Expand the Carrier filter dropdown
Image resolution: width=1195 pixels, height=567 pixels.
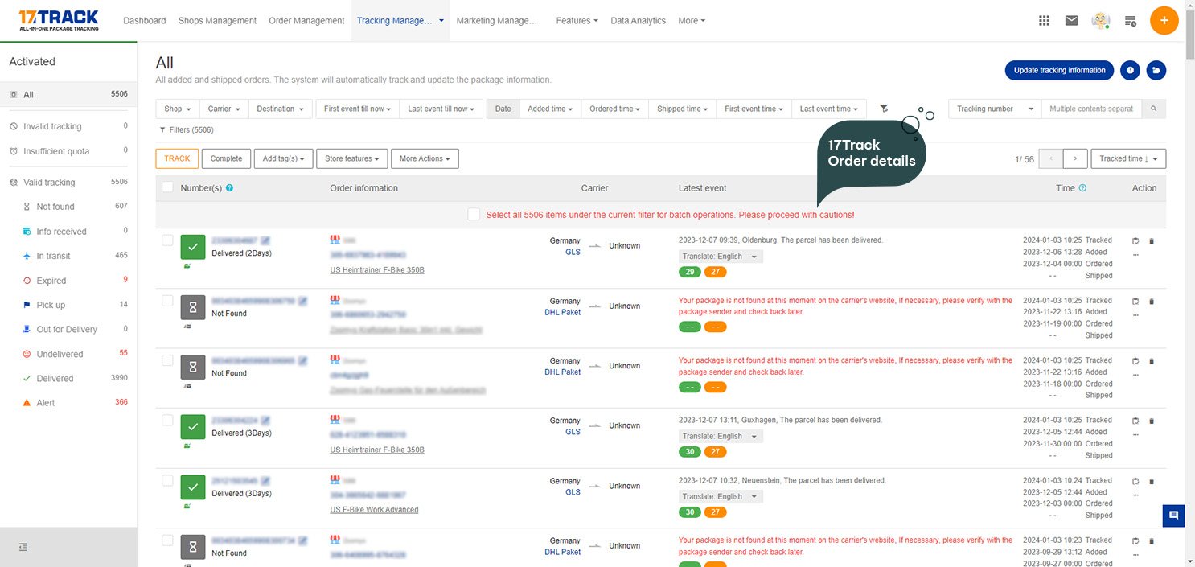click(x=224, y=109)
